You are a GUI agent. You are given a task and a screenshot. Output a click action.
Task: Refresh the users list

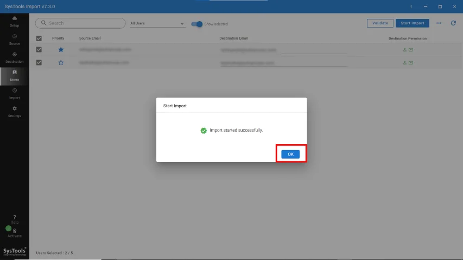click(453, 23)
